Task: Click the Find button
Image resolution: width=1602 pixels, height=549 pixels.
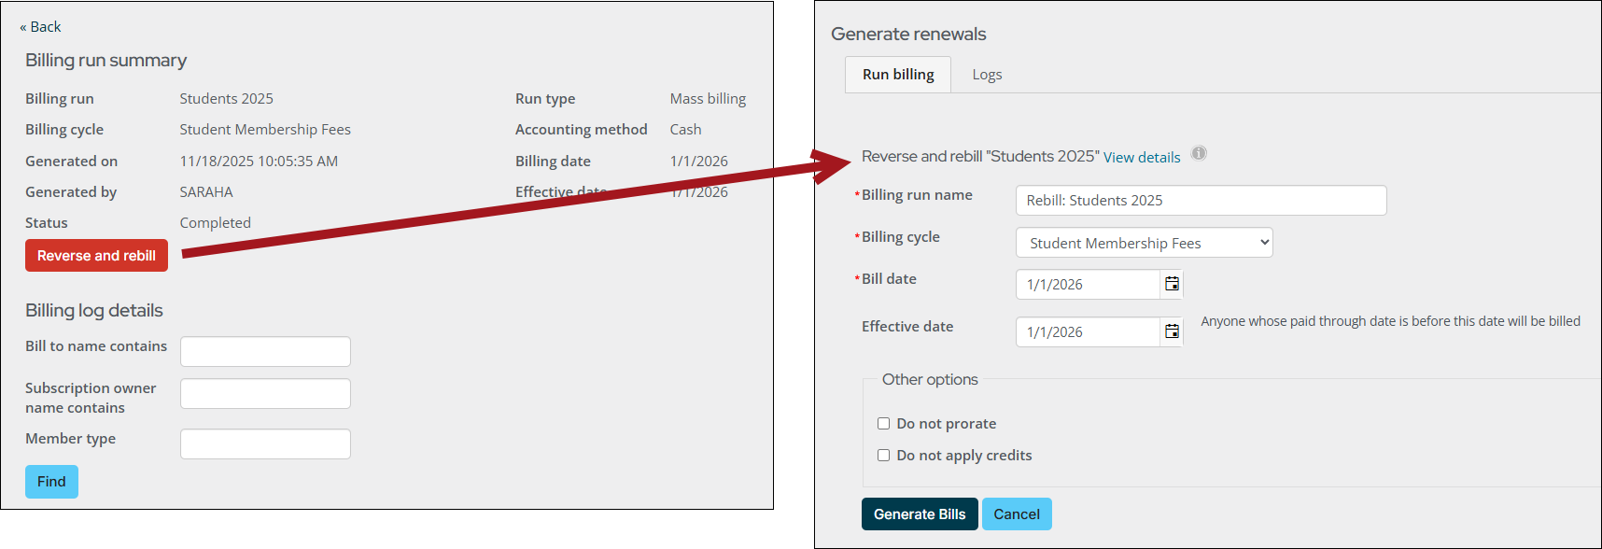Action: point(51,482)
